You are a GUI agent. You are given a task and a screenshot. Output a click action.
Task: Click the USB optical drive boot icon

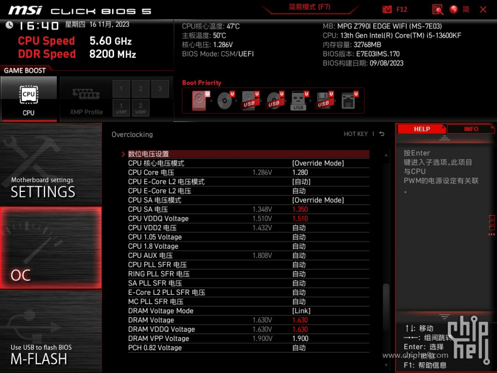click(275, 100)
